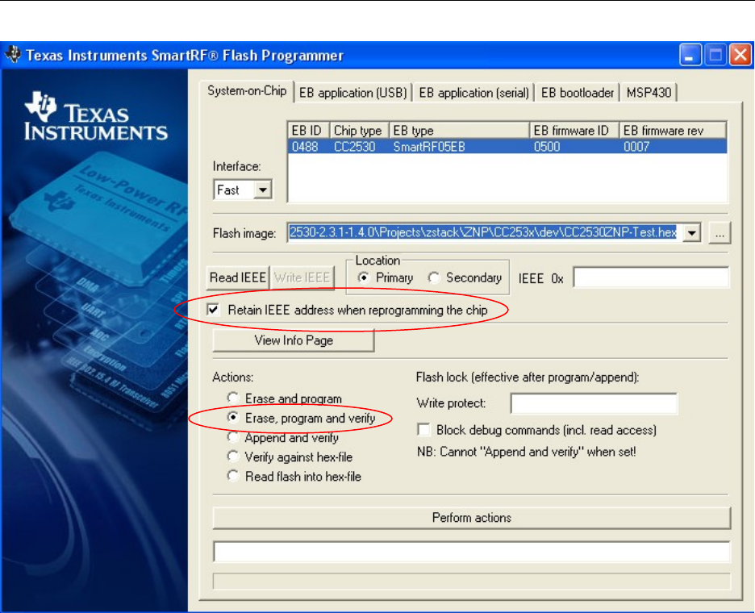Click the Perform actions button

(x=471, y=518)
